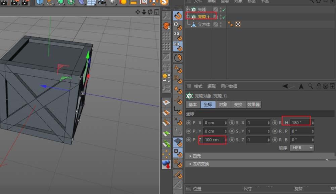Click the P.X radio button in coordinates

click(188, 122)
